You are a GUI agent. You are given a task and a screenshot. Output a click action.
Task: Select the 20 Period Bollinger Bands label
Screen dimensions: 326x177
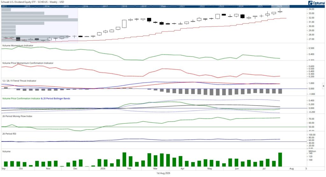[57, 99]
